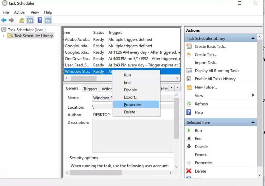Click the Properties icon under Selected Item
The width and height of the screenshot is (265, 186).
pyautogui.click(x=189, y=163)
